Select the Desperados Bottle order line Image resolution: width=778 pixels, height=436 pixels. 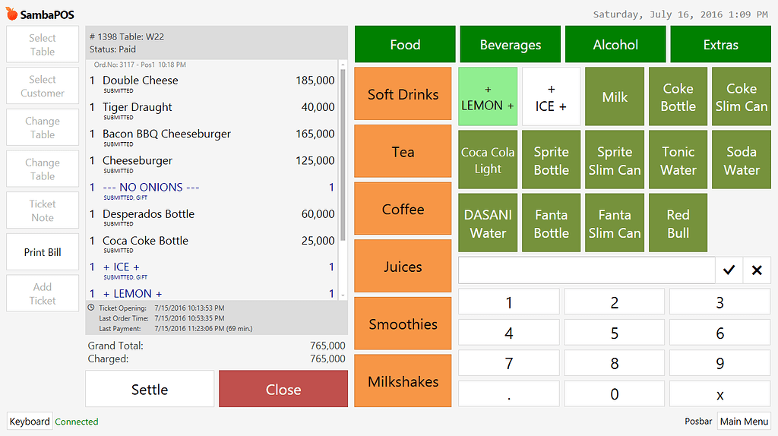(x=213, y=217)
